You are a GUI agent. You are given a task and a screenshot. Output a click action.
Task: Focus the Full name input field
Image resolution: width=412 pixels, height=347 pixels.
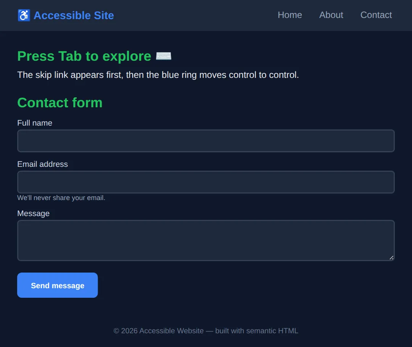pyautogui.click(x=206, y=141)
